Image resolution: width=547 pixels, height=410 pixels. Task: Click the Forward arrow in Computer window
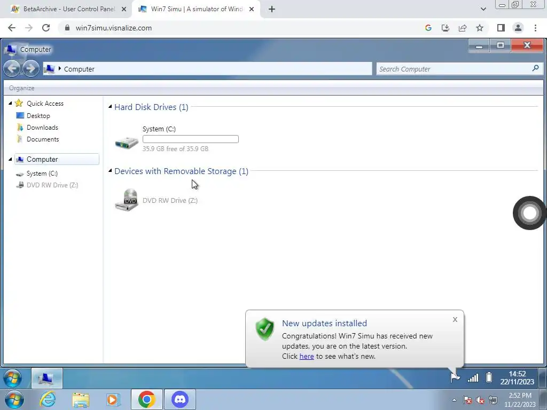pos(30,68)
